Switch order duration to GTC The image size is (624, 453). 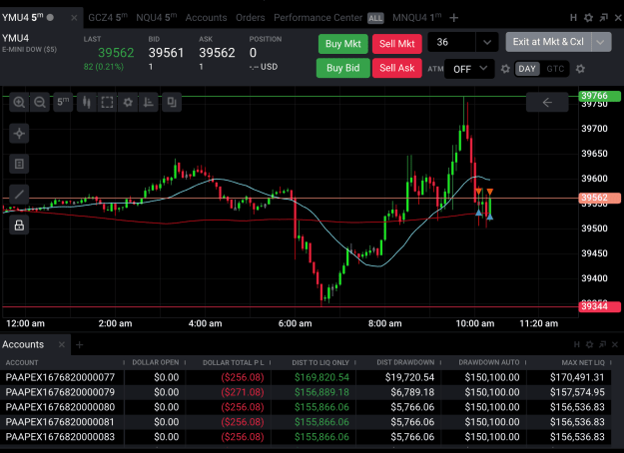tap(555, 69)
